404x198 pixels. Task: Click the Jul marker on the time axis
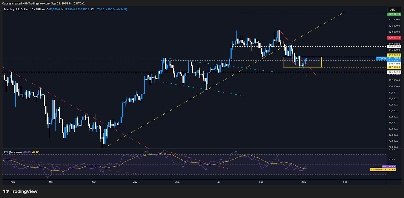pos(219,182)
